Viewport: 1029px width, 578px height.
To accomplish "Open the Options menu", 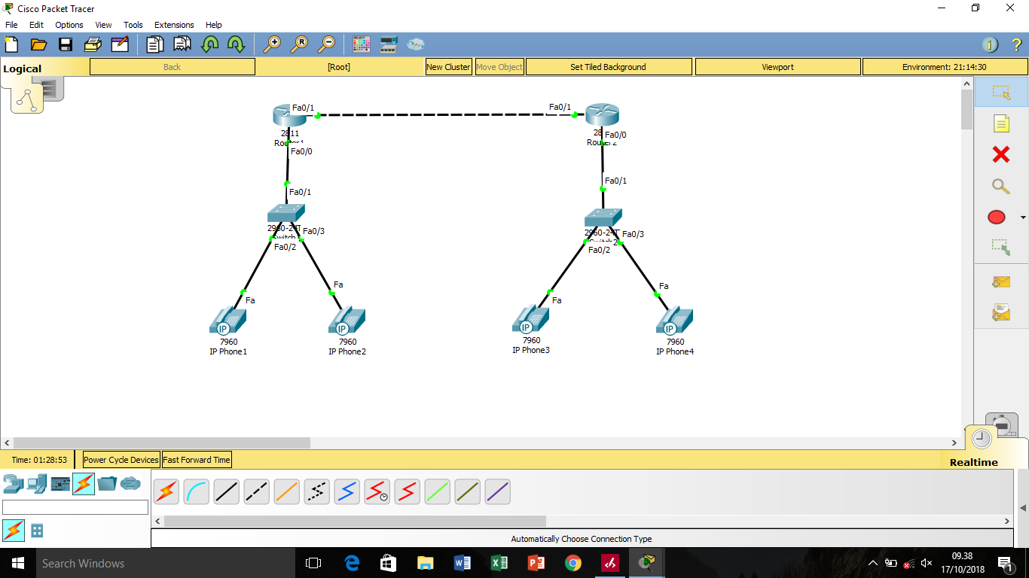I will (x=69, y=25).
